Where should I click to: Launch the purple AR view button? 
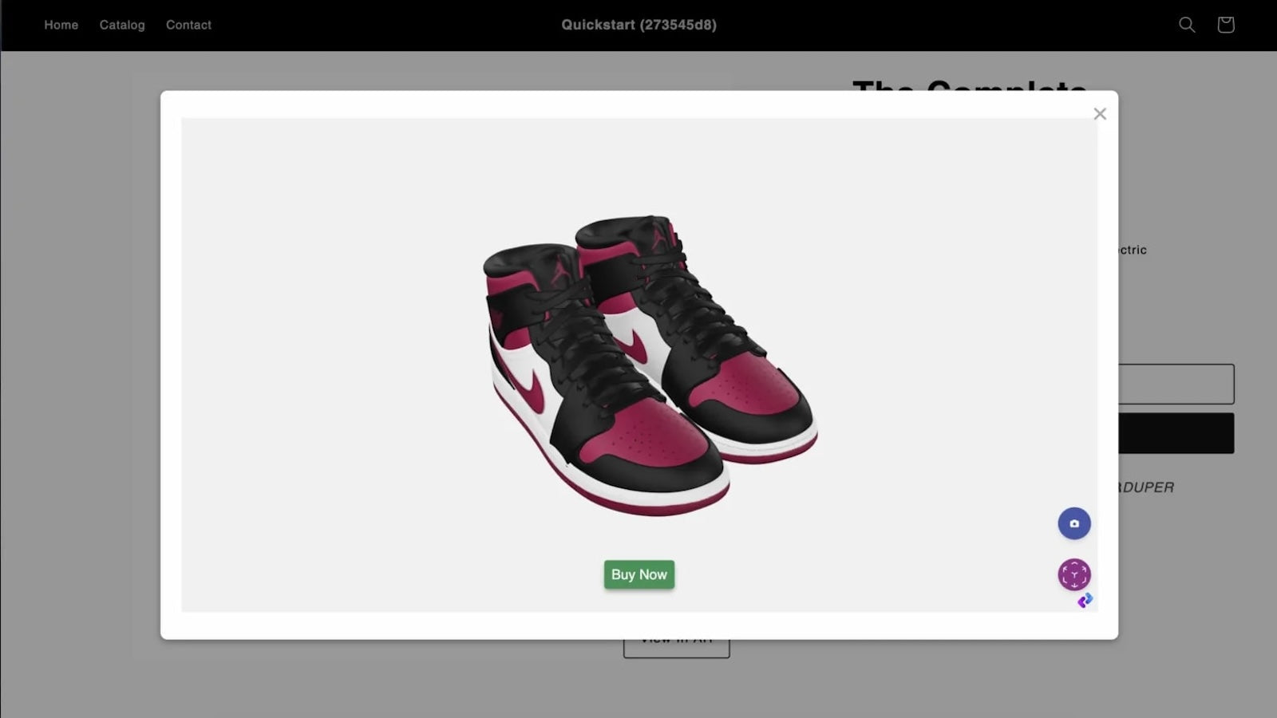tap(1074, 574)
